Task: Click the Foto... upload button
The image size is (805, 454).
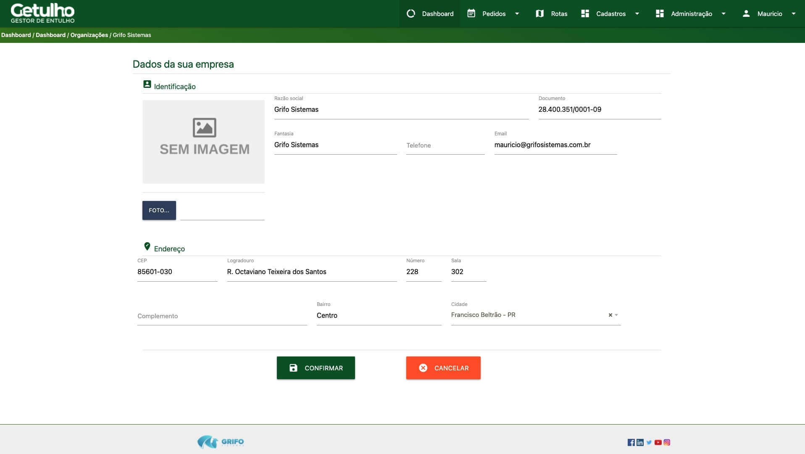Action: [x=159, y=210]
